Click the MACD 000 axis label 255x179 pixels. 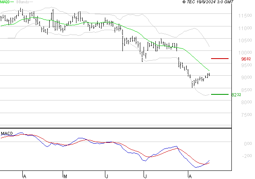click(x=248, y=144)
